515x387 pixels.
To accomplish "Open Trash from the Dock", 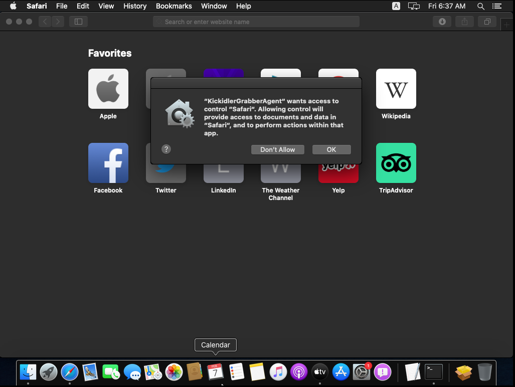I will coord(485,372).
